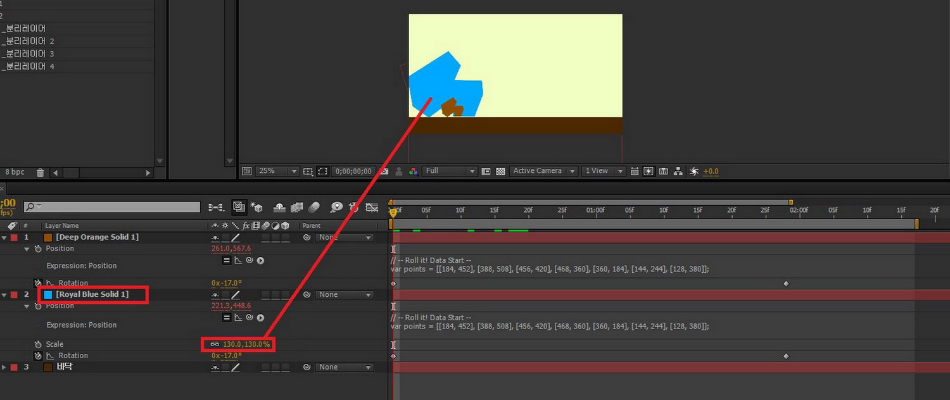Click parent pick whip for Deep Orange layer
Image resolution: width=950 pixels, height=400 pixels.
tap(307, 237)
